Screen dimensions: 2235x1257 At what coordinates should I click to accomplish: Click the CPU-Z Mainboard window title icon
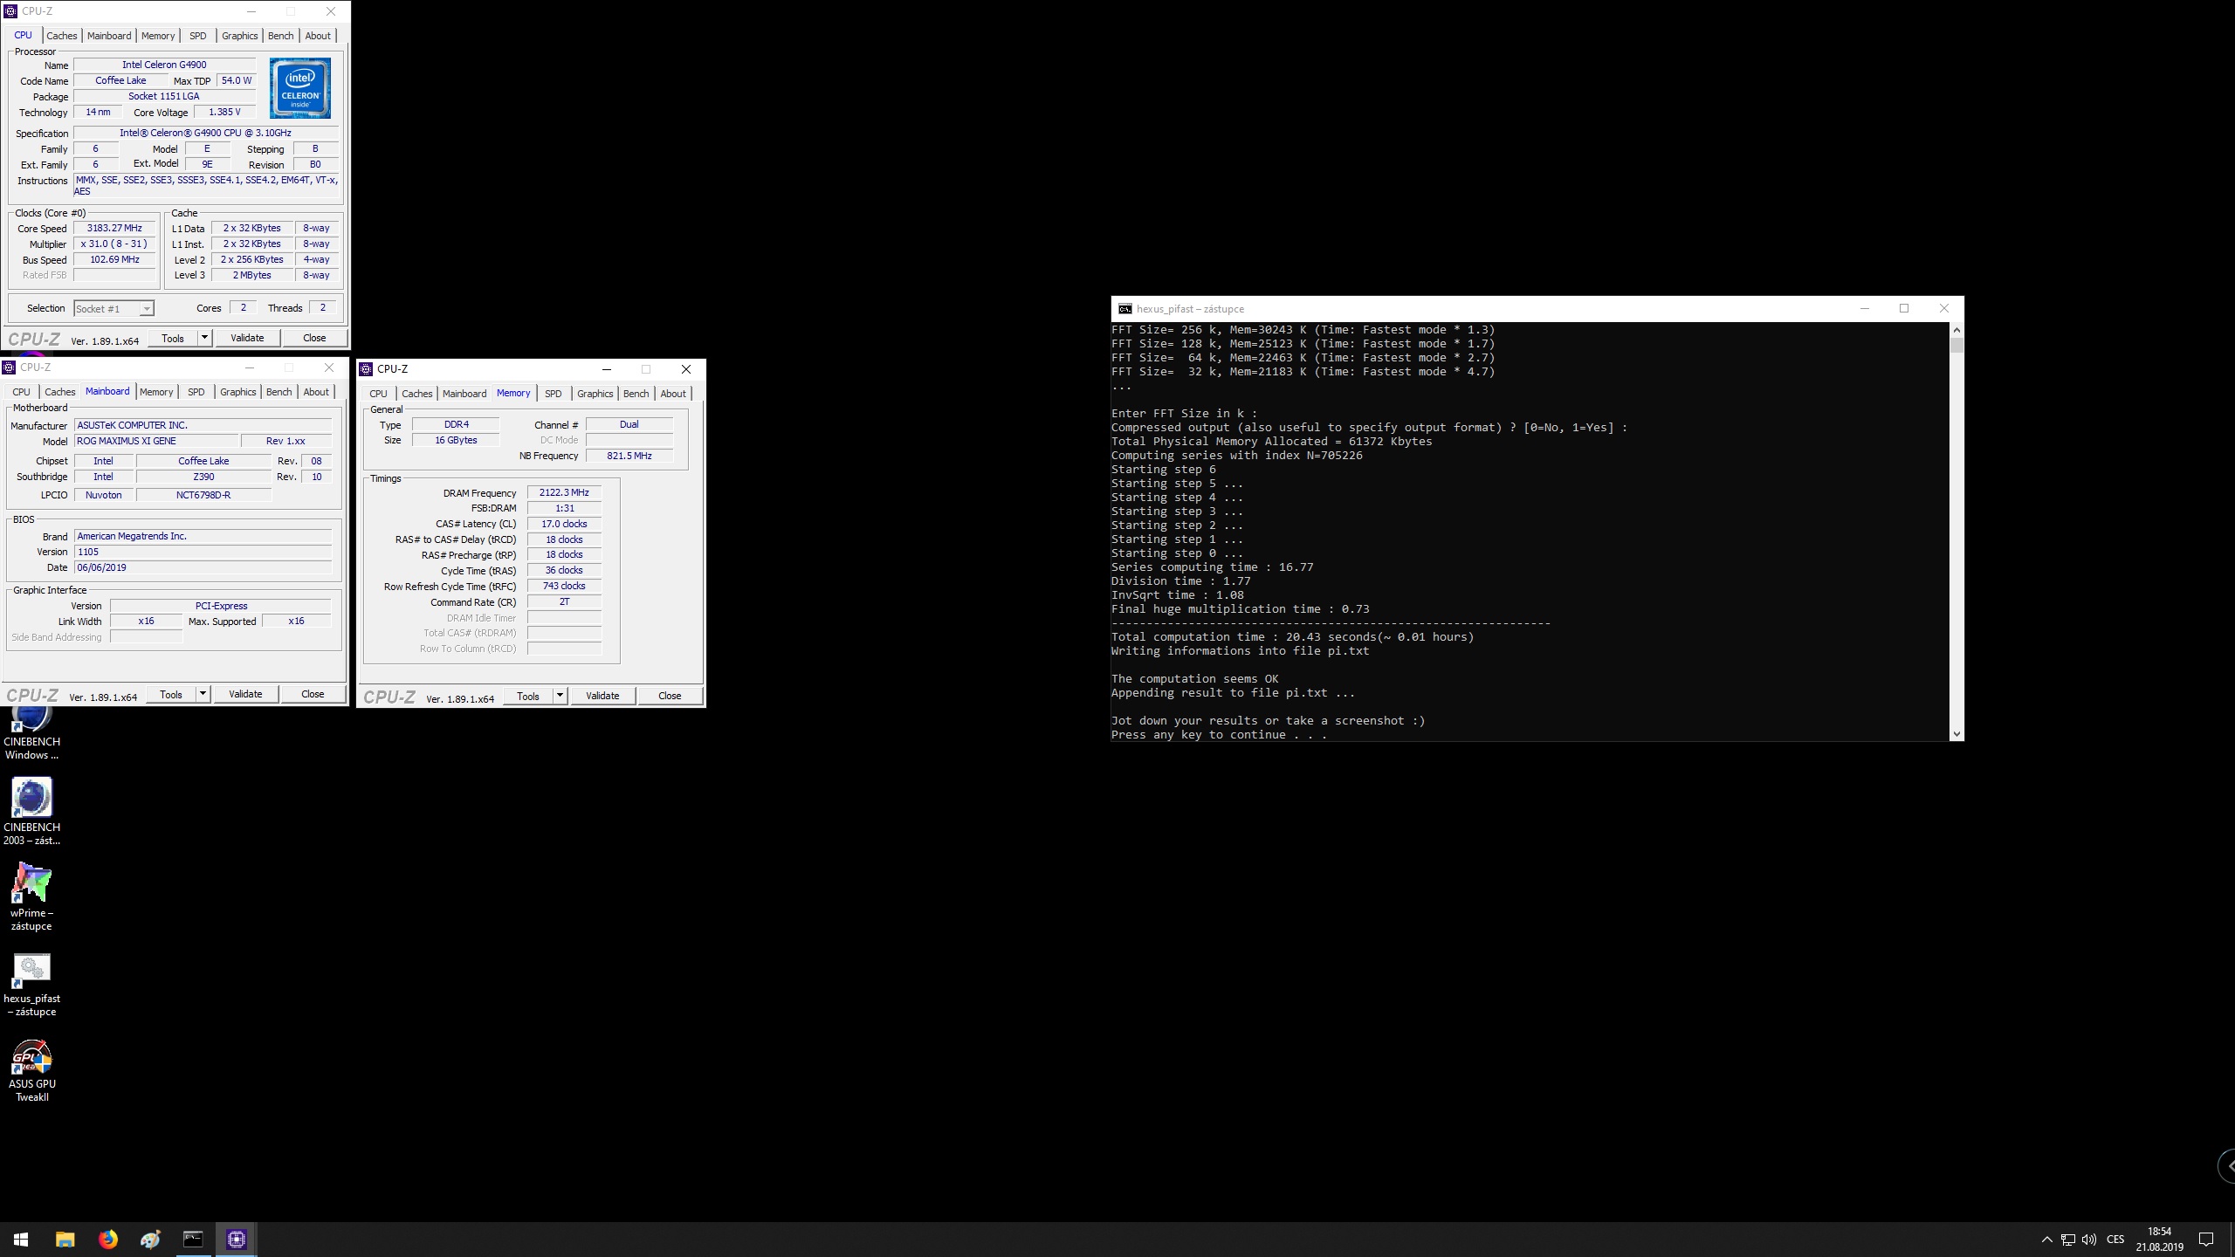[10, 367]
